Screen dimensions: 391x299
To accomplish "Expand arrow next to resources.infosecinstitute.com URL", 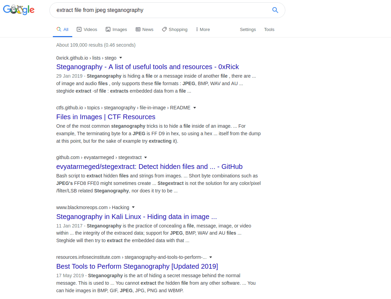I will [211, 257].
